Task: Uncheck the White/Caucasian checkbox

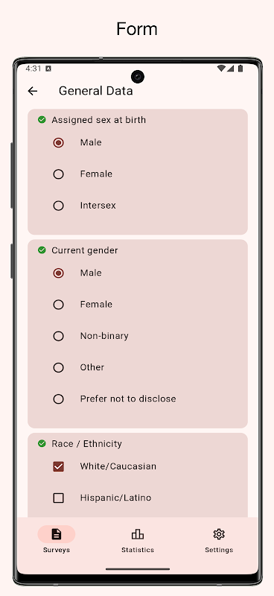Action: click(58, 466)
